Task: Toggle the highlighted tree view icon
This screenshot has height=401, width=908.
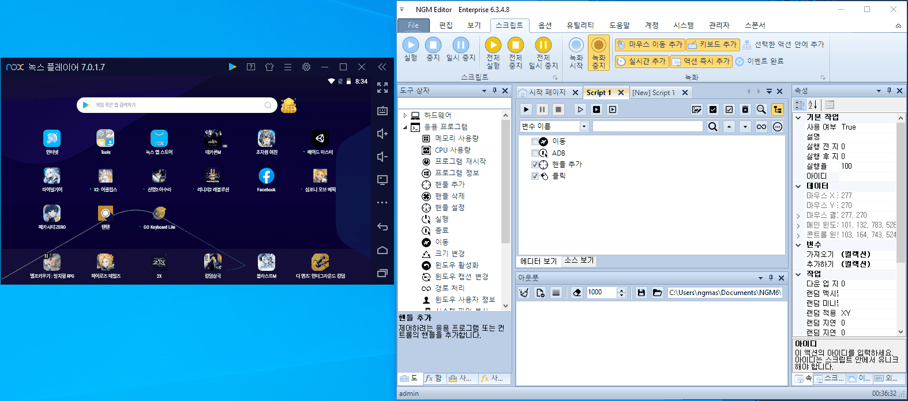Action: [x=778, y=109]
